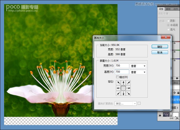The height and width of the screenshot is (130, 180).
Task: Click the blue color balance slider handle
Action: [x=175, y=60]
